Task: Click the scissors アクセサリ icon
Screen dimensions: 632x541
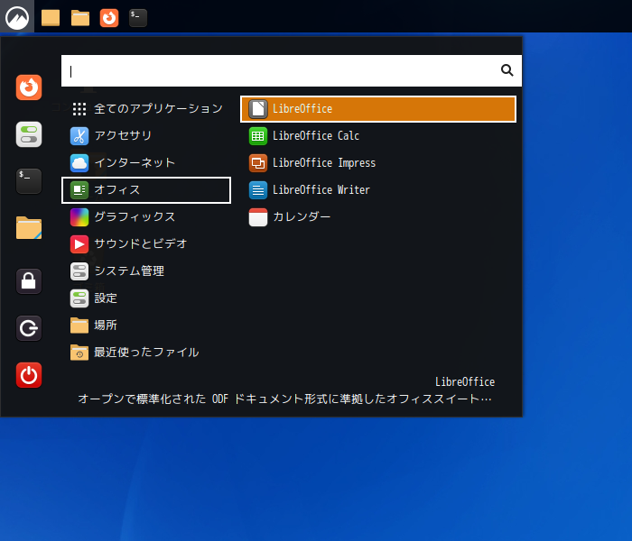Action: (x=79, y=135)
